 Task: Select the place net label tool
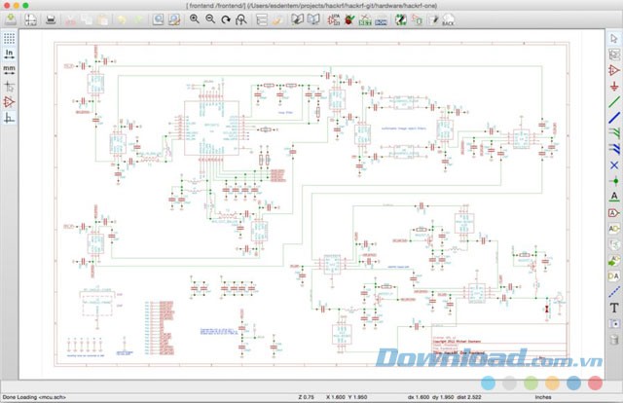point(614,196)
